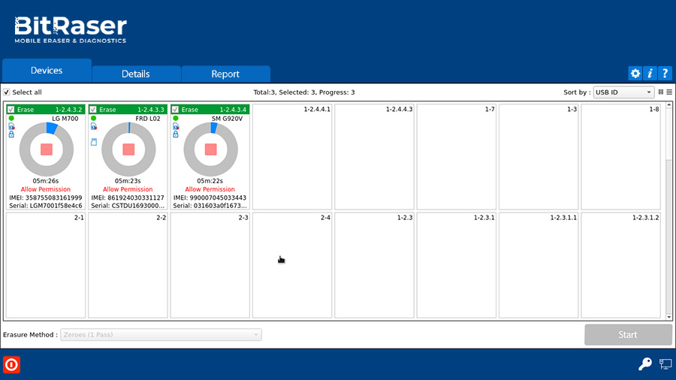Select empty slot 1-2.4.4.1
This screenshot has height=380, width=676.
[x=292, y=157]
